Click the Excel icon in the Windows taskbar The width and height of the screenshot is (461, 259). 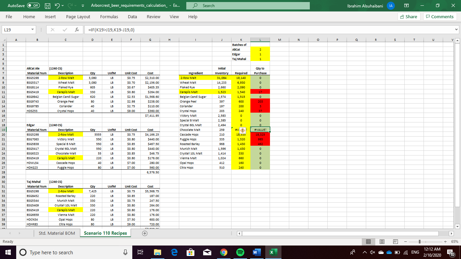click(x=273, y=252)
